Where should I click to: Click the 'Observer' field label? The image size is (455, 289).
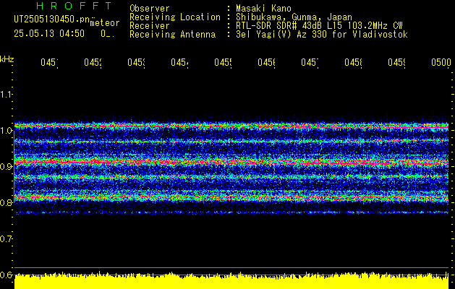150,9
